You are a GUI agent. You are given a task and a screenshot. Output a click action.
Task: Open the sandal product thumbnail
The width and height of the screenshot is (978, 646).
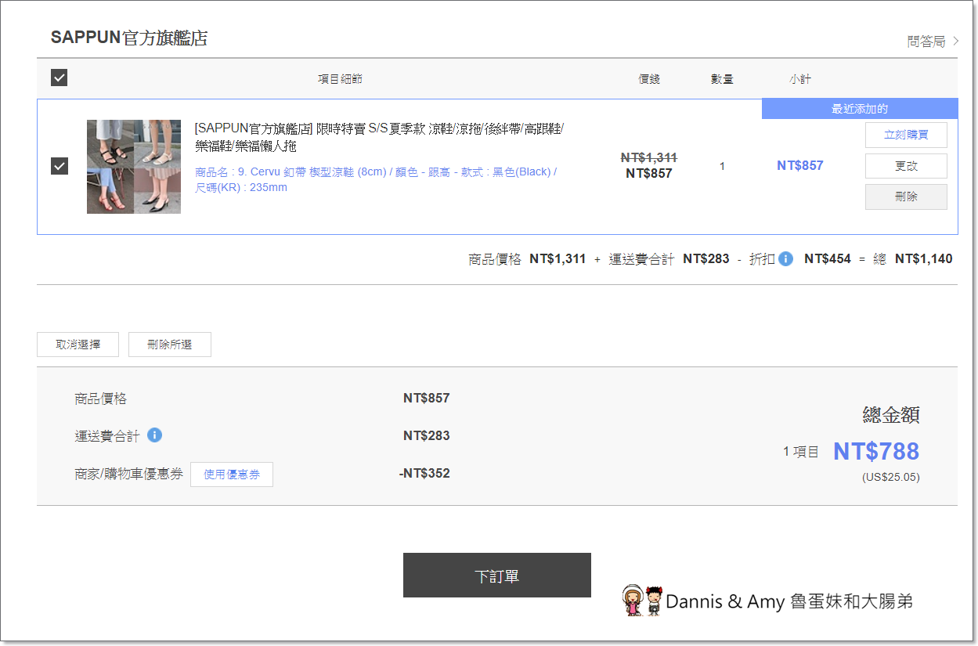134,167
